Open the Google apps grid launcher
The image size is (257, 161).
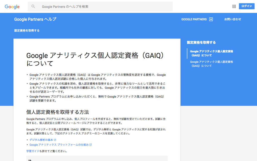234,6
